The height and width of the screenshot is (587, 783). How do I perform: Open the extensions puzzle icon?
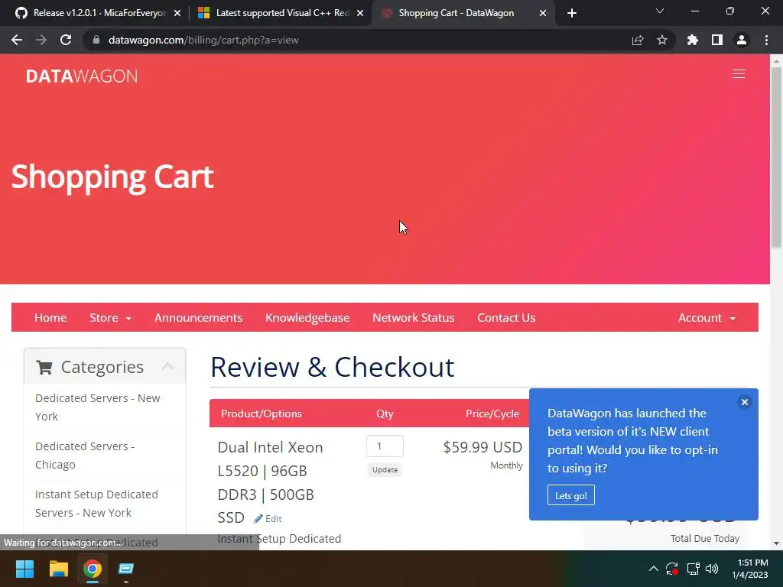(x=692, y=40)
